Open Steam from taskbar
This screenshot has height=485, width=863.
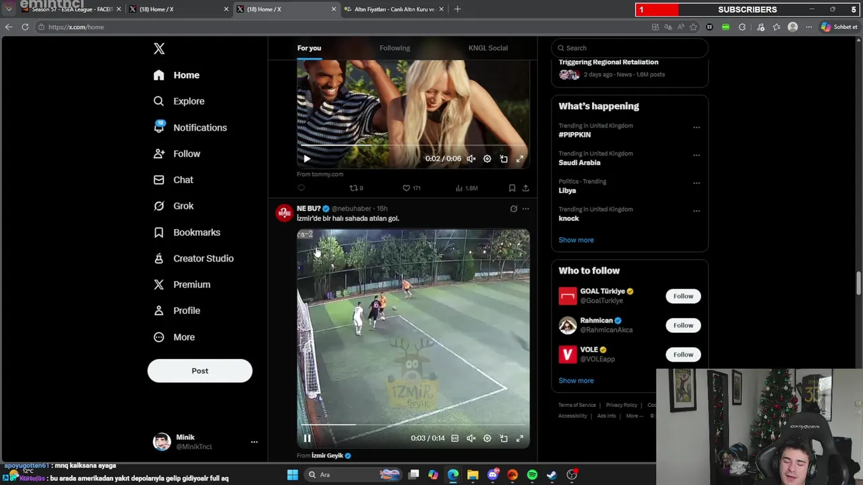(552, 475)
